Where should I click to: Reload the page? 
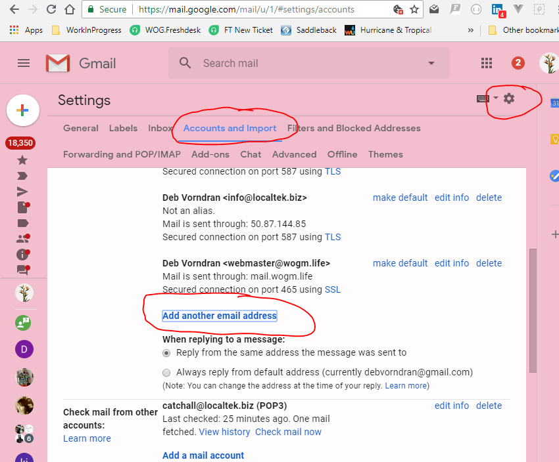[x=51, y=9]
